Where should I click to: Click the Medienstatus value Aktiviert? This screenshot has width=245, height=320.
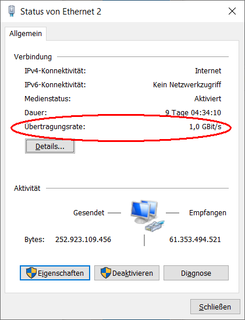(x=208, y=99)
